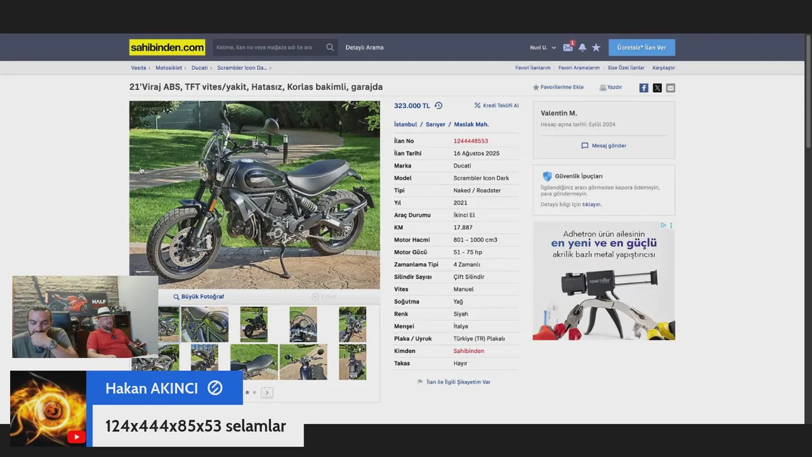Click the search magnifier icon
Image resolution: width=812 pixels, height=457 pixels.
pos(330,48)
